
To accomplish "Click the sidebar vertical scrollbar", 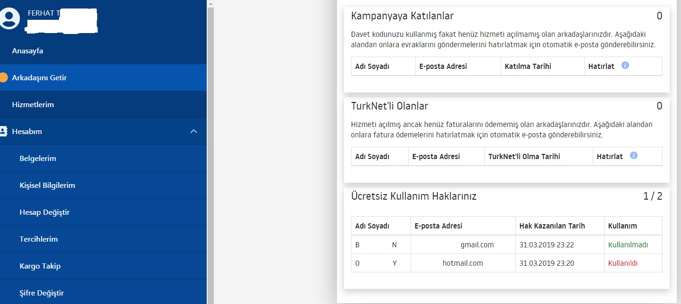I will pos(210,156).
